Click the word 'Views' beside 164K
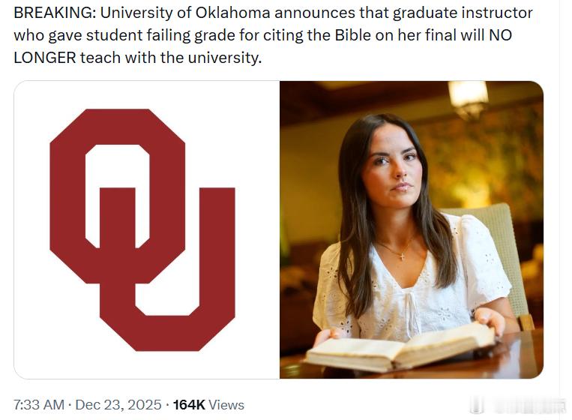572x420 pixels. point(226,404)
